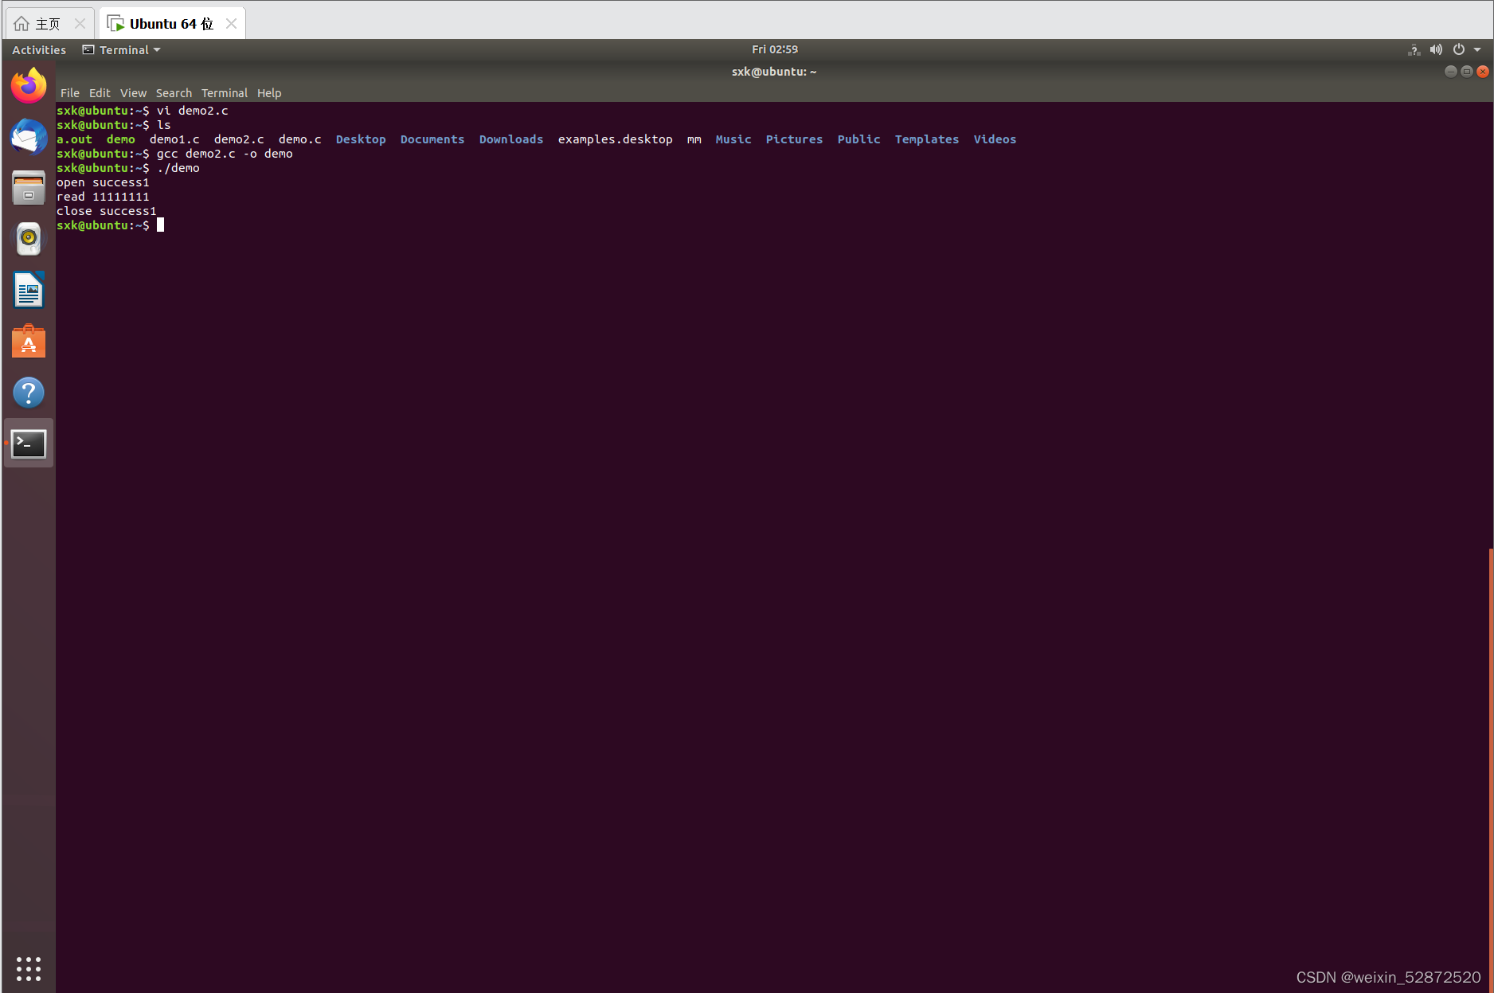Click 'Desktop' directory name in ls output
Viewport: 1494px width, 993px height.
click(361, 139)
